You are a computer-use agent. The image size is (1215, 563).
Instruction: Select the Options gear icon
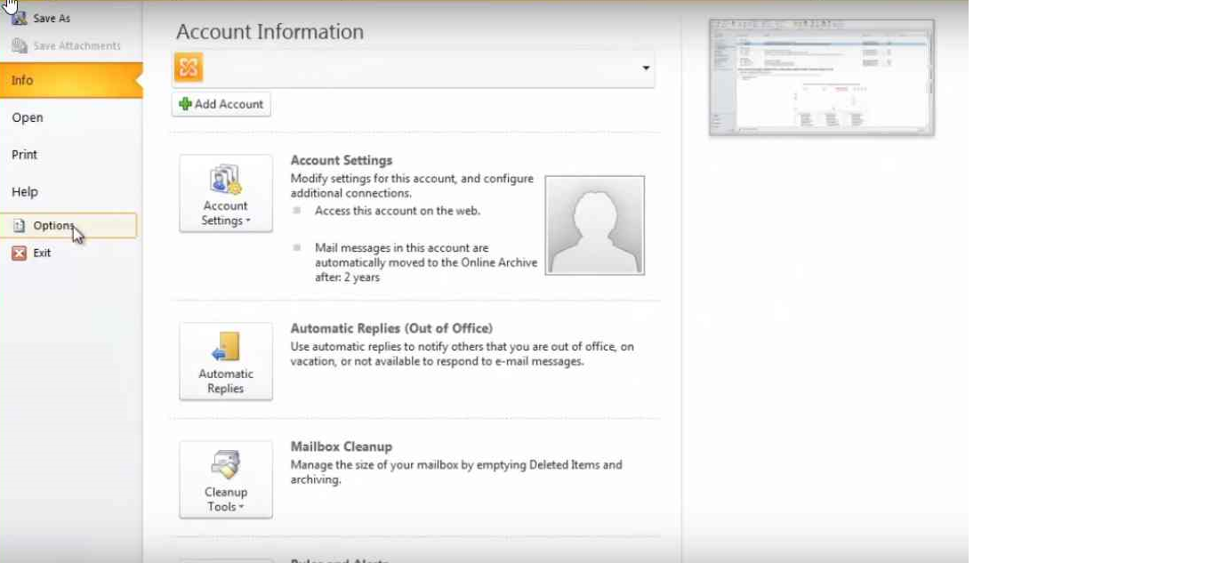click(x=20, y=225)
